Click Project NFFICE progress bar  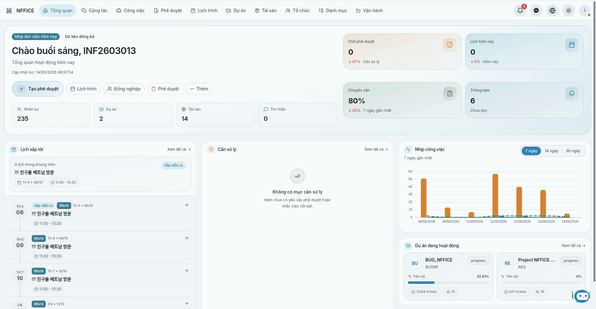click(541, 283)
